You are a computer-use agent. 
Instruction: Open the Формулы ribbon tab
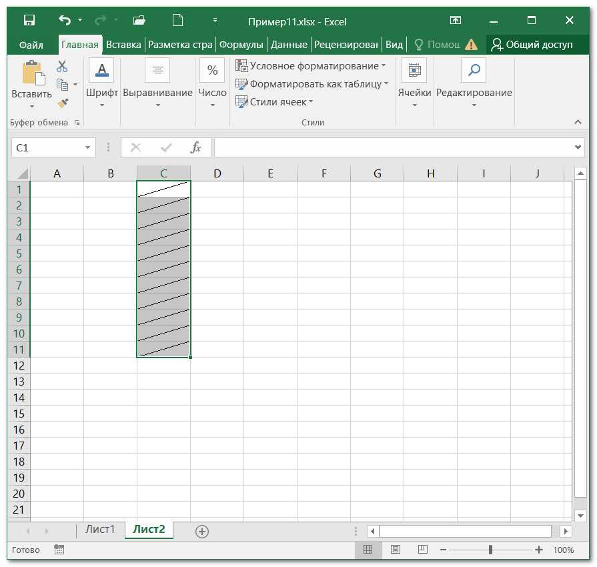point(240,45)
